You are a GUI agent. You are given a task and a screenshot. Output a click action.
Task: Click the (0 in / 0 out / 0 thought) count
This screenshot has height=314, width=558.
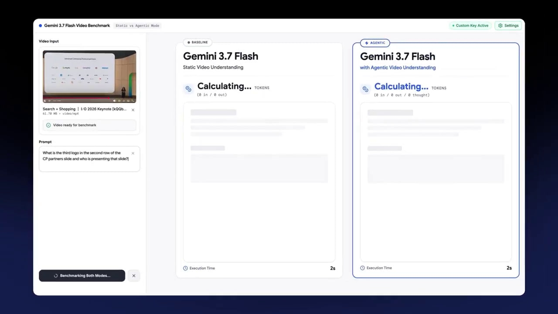point(401,95)
